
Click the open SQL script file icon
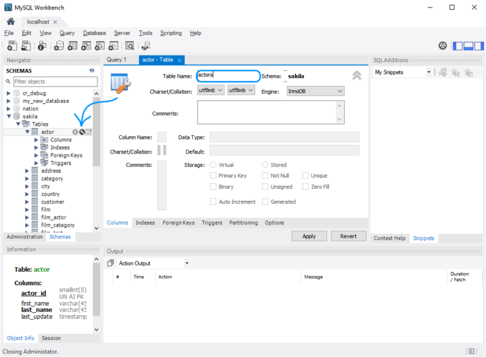point(26,45)
